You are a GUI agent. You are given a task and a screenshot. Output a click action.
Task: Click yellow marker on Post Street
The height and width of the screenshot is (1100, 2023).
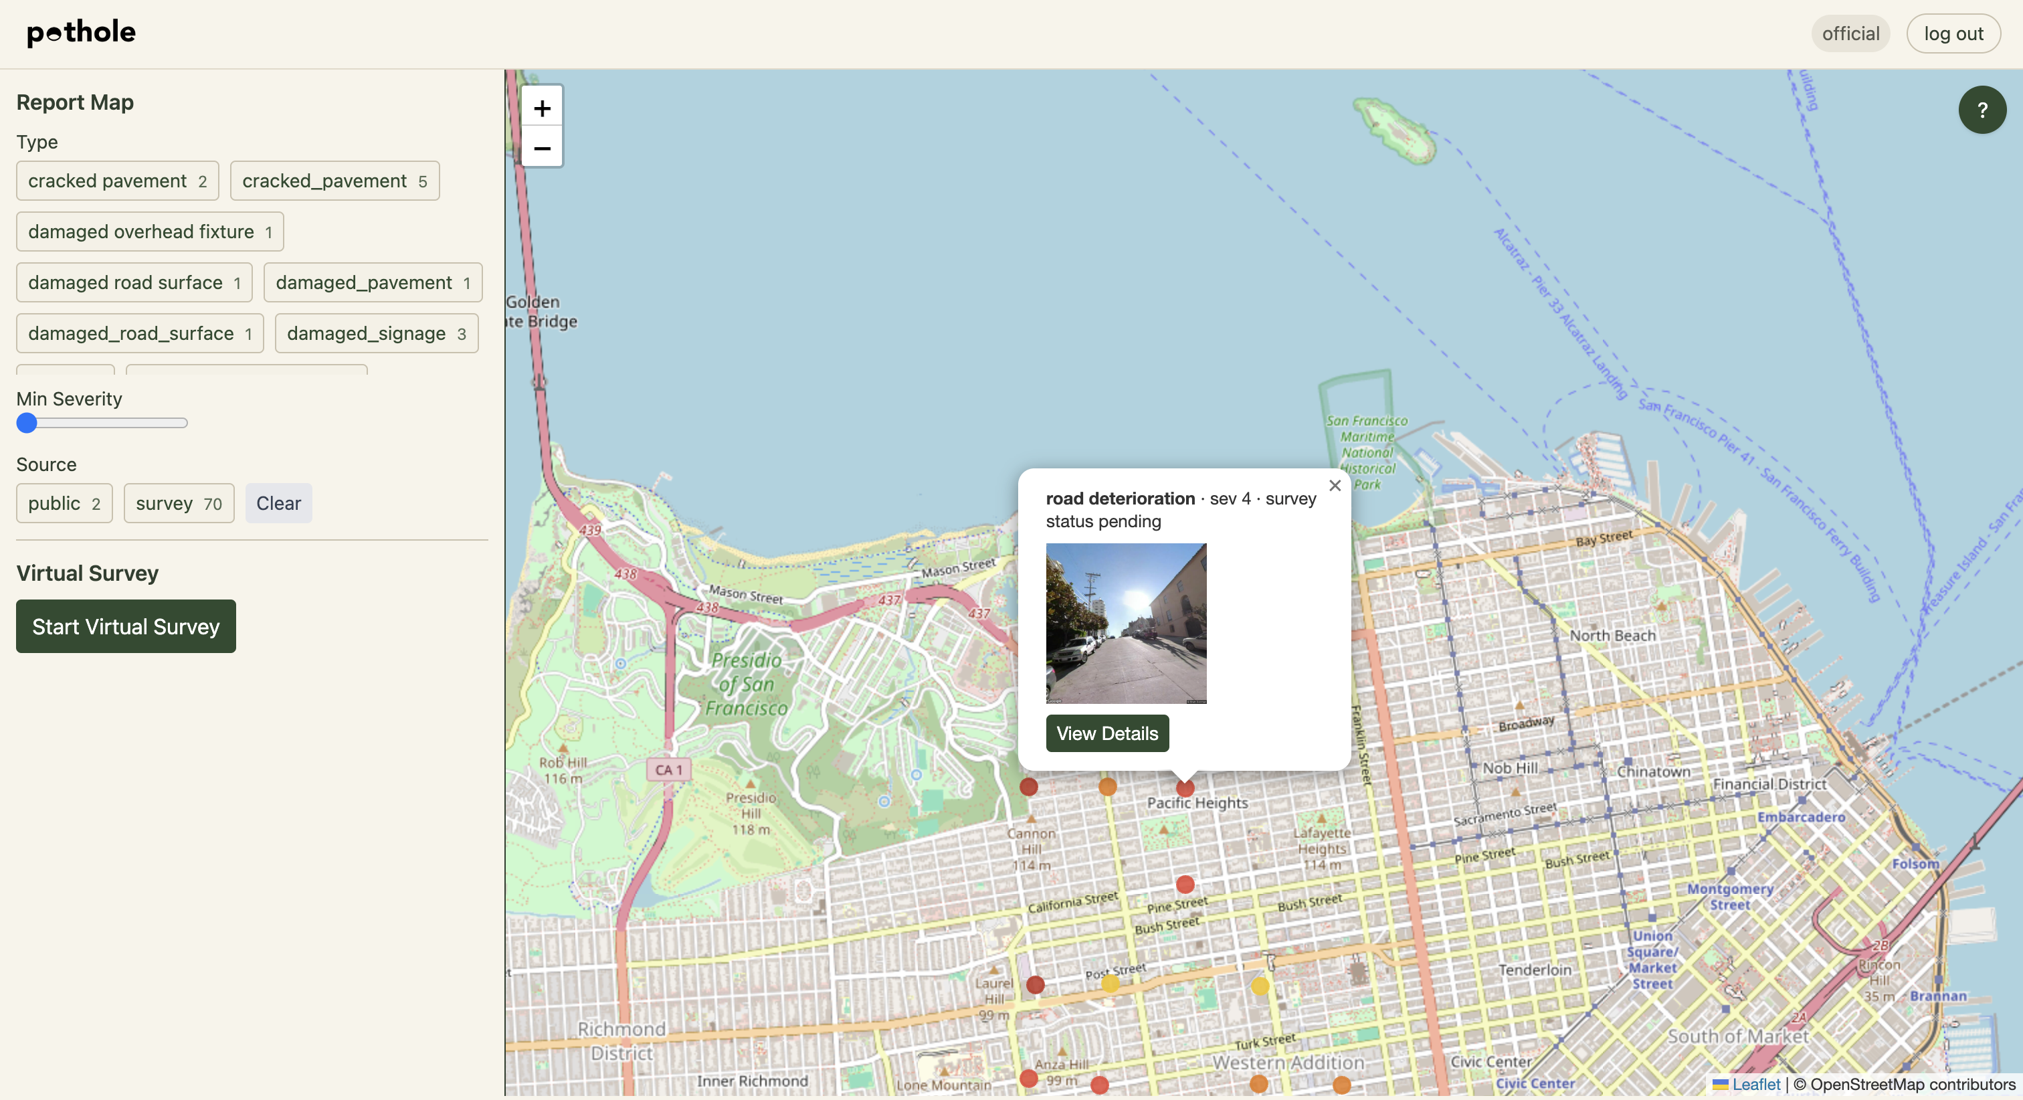click(x=1111, y=983)
